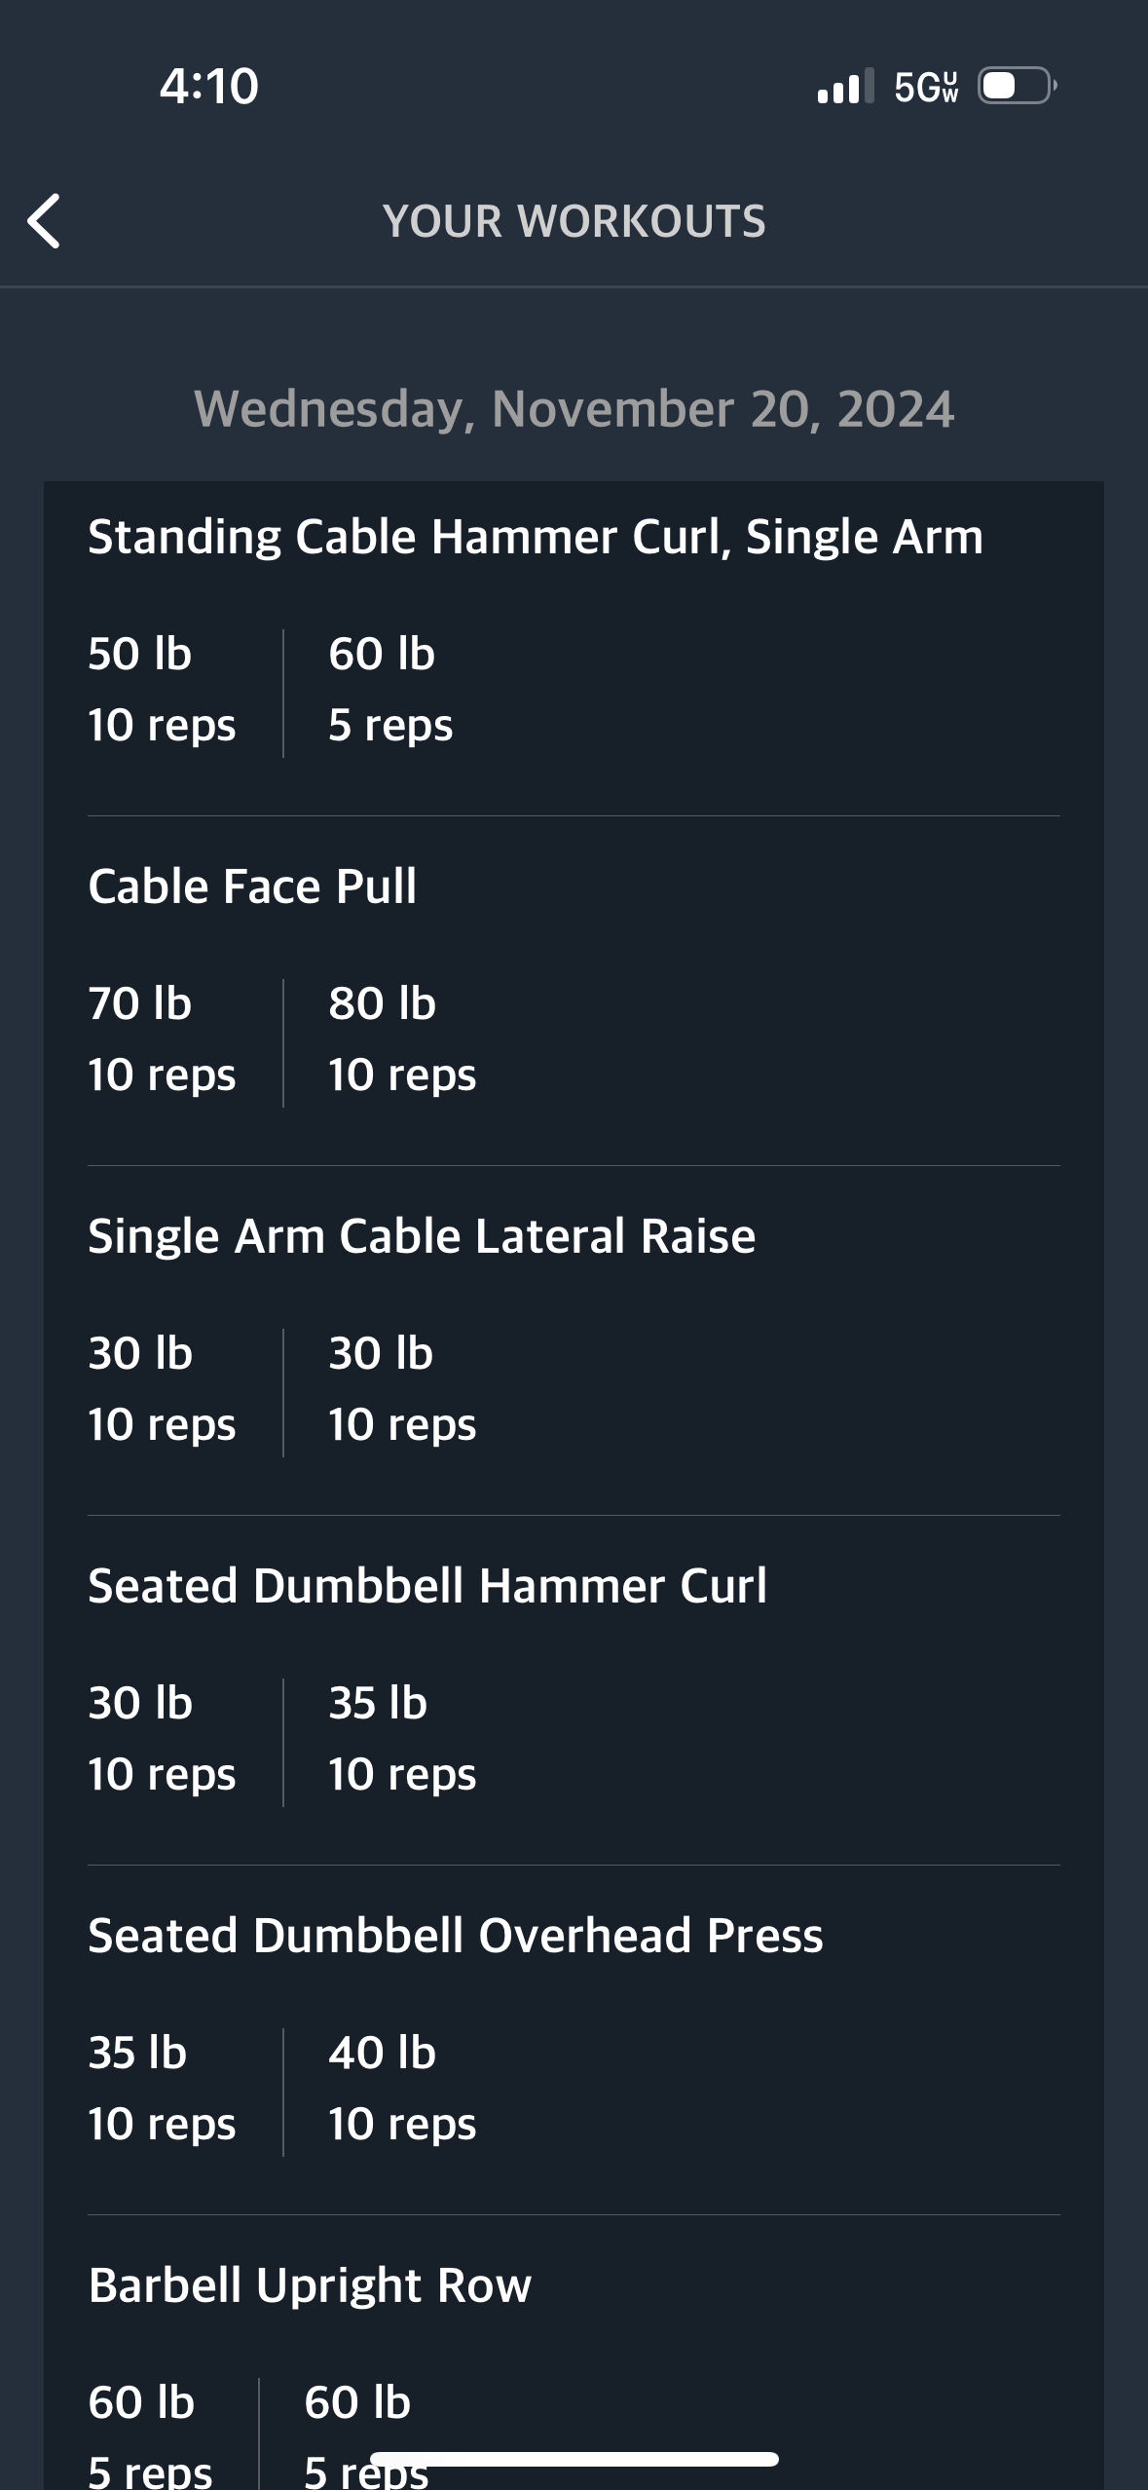
Task: Select the 35 lb Dumbbell Hammer Curl set
Action: click(402, 1739)
